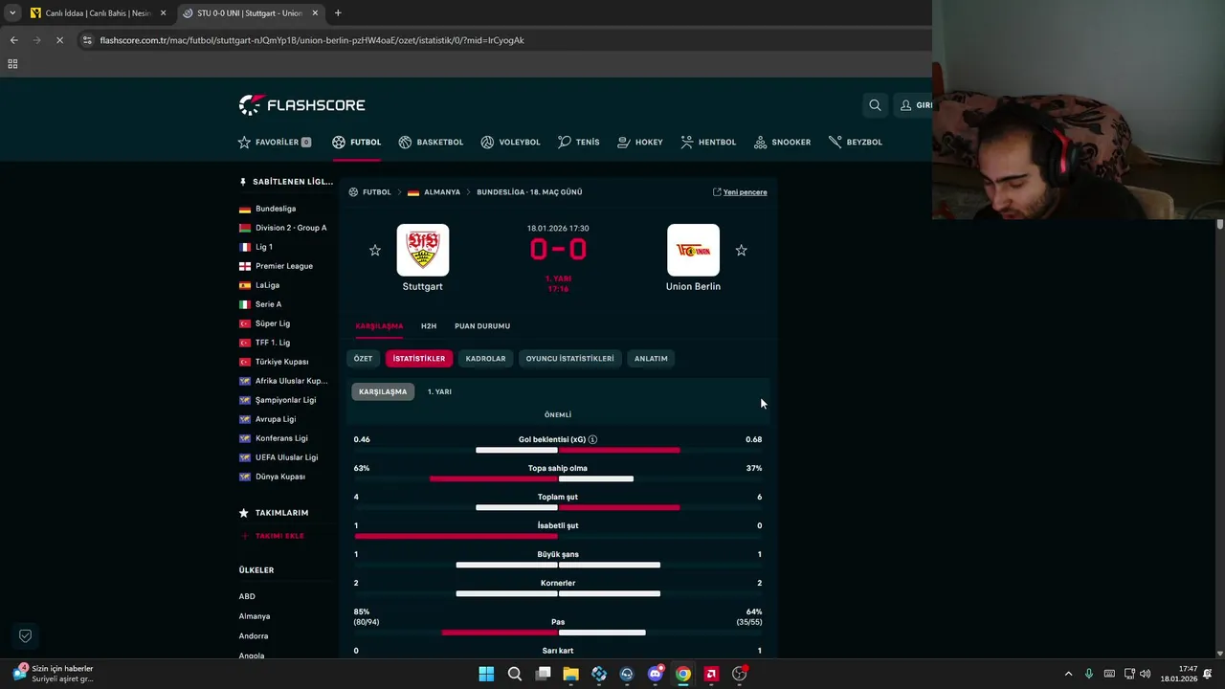
Task: Select the Karşılaşma main tab
Action: tap(379, 326)
